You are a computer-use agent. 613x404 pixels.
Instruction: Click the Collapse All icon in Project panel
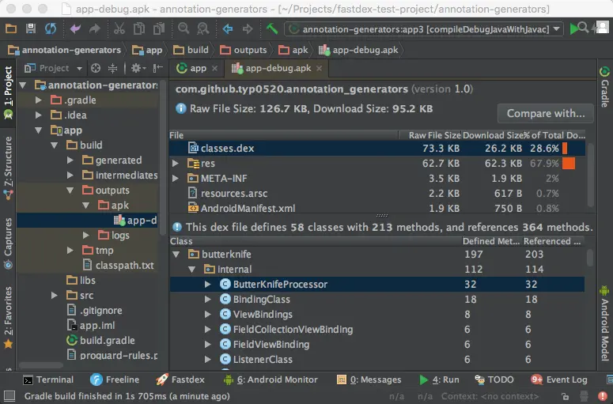tap(112, 68)
